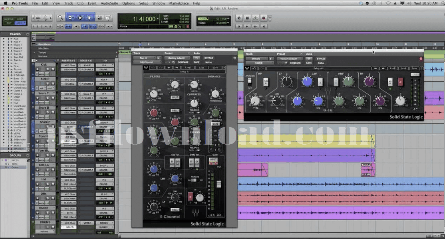Click Undo arrow in SSLEQ plugin toolbar

click(x=254, y=68)
